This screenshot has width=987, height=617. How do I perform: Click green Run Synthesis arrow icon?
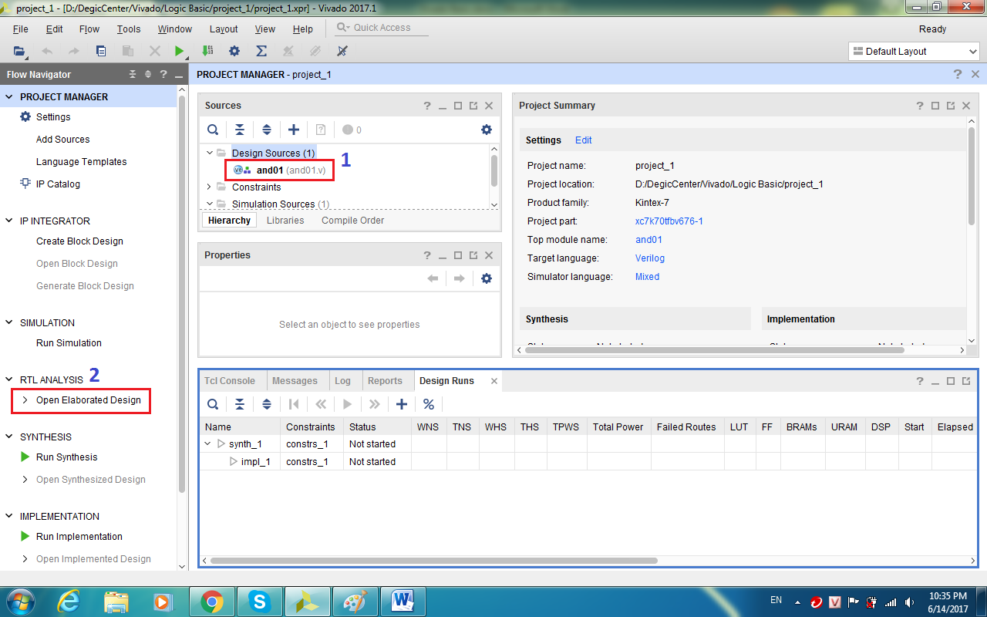[25, 457]
